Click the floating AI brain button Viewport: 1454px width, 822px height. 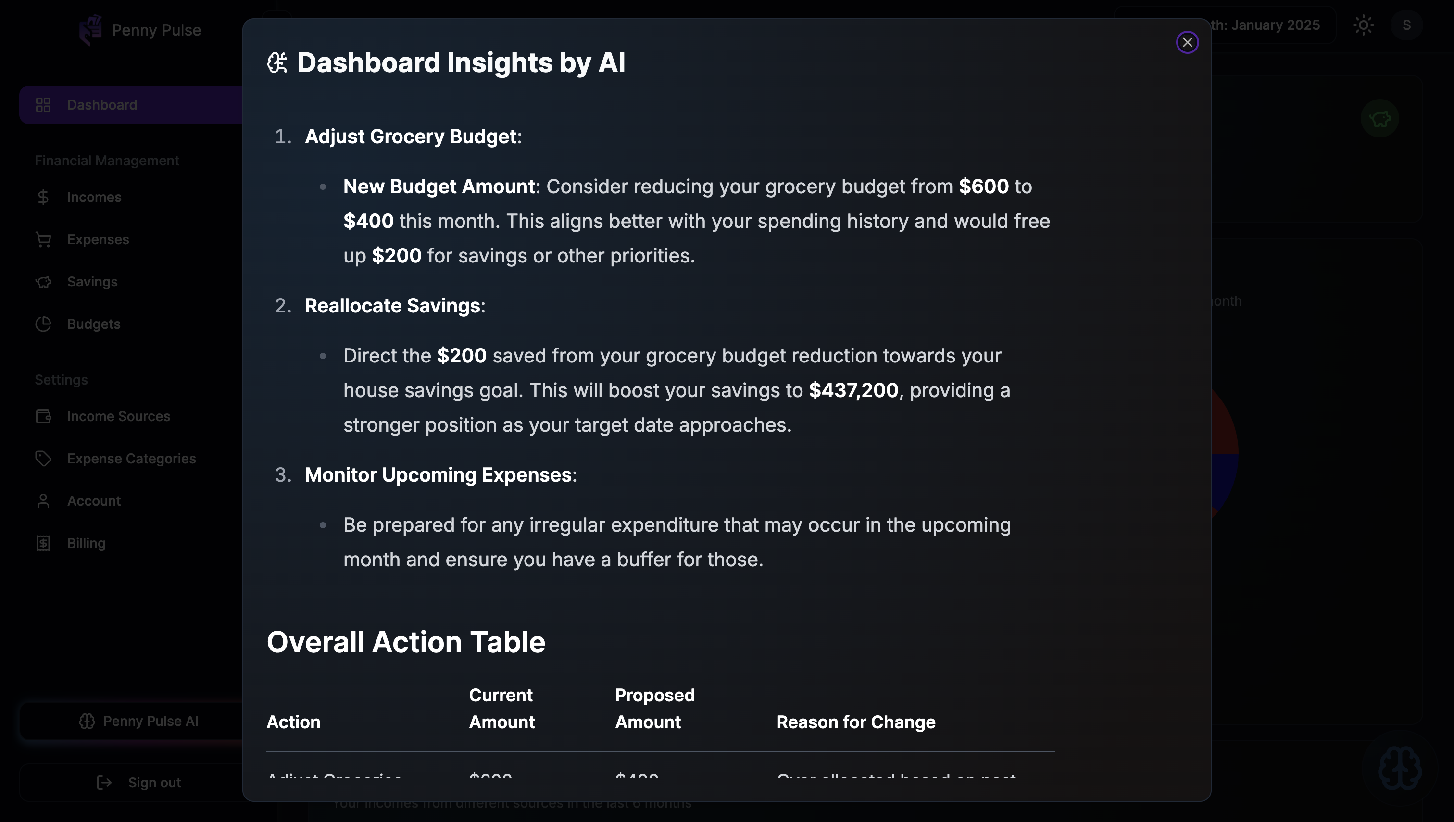1399,768
